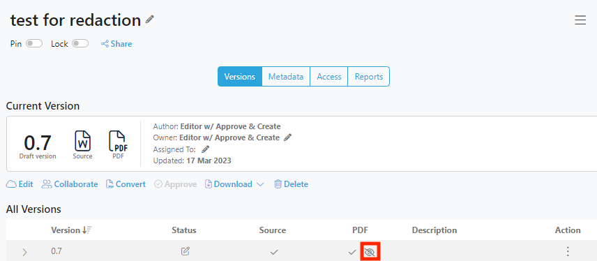Click the Collaborate action
The image size is (597, 261).
(x=70, y=184)
